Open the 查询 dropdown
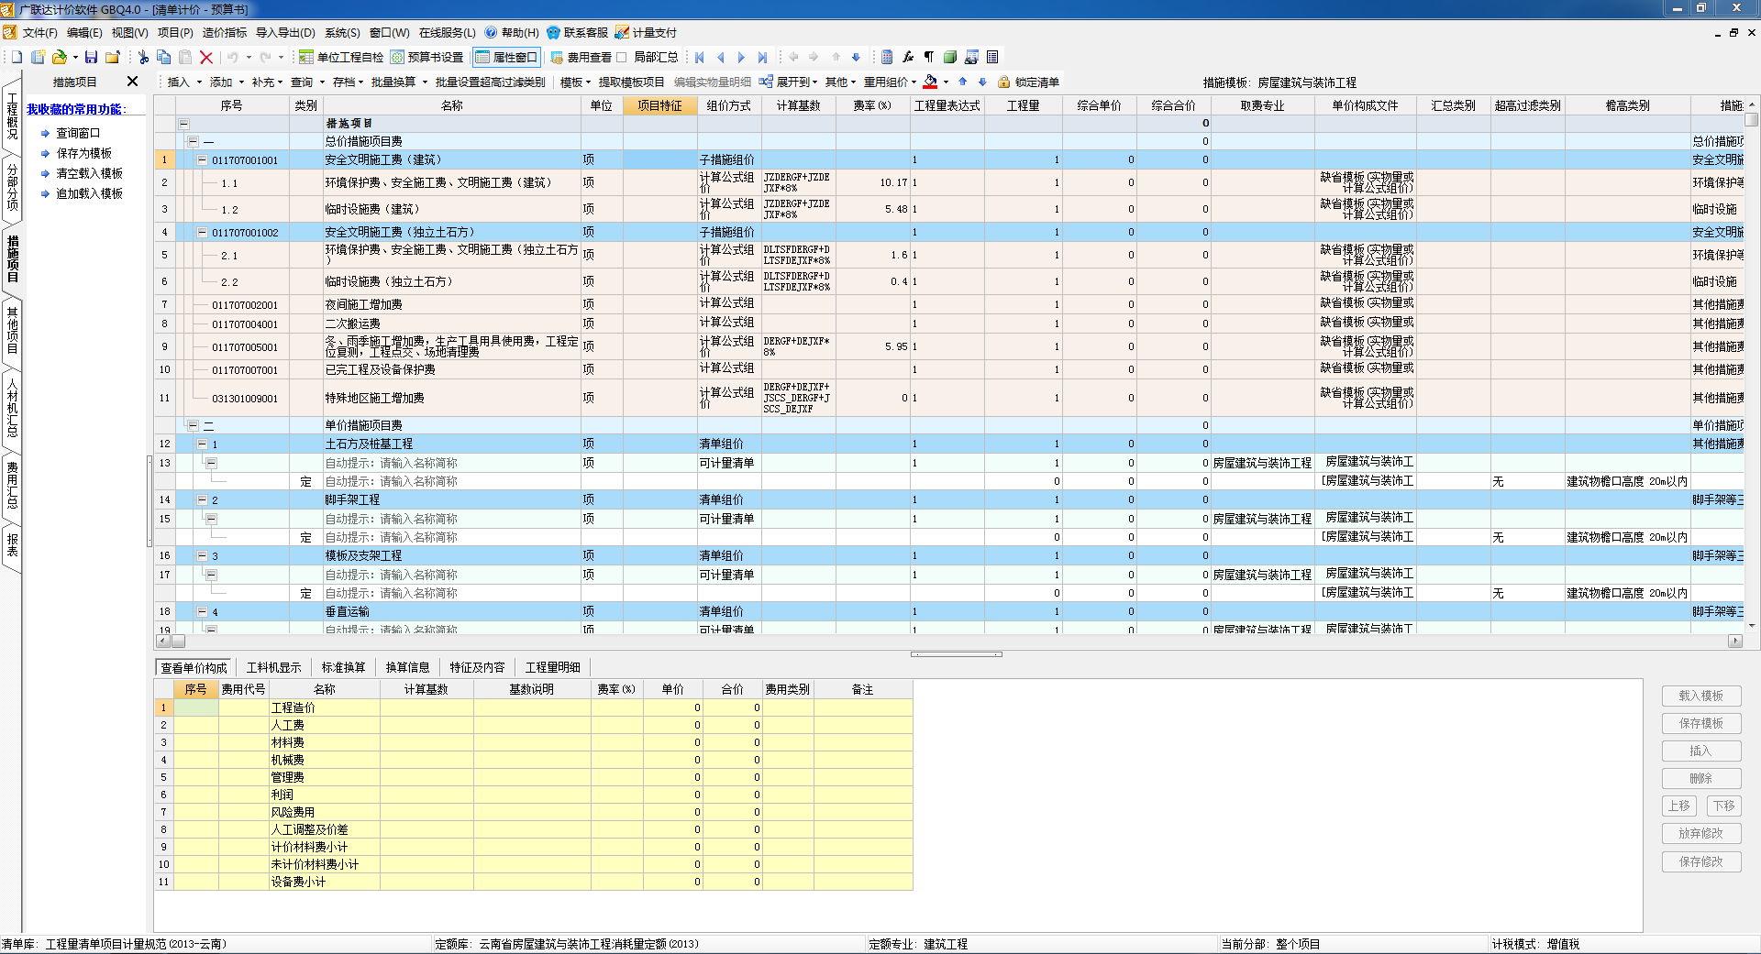 tap(307, 82)
